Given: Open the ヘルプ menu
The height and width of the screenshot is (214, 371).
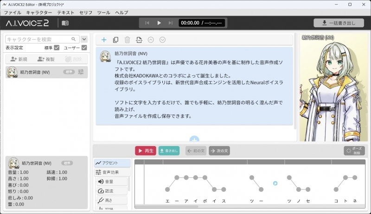Looking at the screenshot, I should pyautogui.click(x=122, y=12).
